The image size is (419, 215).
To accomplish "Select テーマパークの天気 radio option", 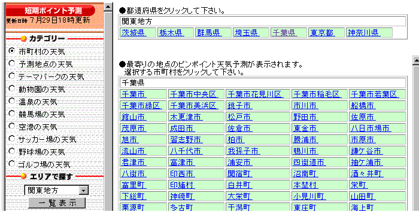I will point(12,76).
